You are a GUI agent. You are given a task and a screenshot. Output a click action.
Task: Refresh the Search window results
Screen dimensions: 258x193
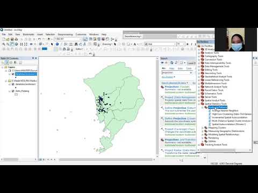(x=176, y=63)
